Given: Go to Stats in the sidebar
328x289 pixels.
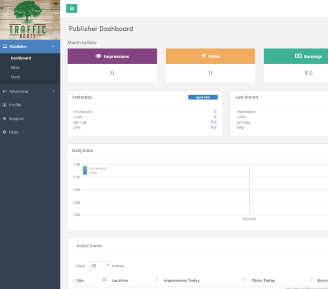Looking at the screenshot, I should pos(15,77).
